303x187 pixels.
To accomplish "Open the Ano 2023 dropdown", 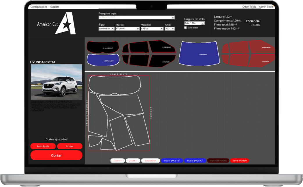I will [170, 28].
